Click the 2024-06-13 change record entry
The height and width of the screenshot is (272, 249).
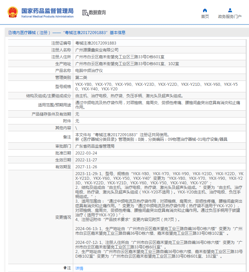[x=159, y=231]
